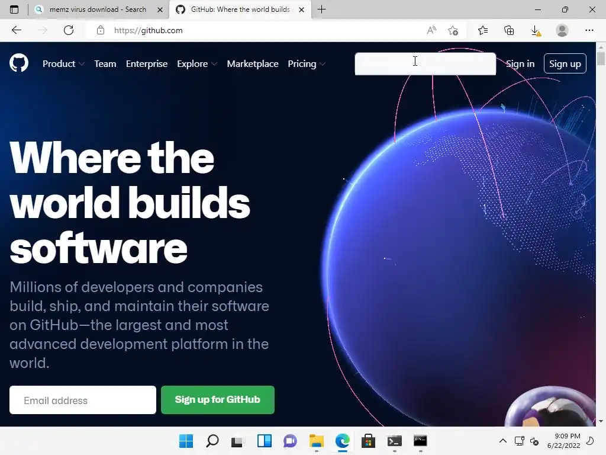Expand the Explore dropdown menu
This screenshot has height=455, width=606.
[x=197, y=64]
